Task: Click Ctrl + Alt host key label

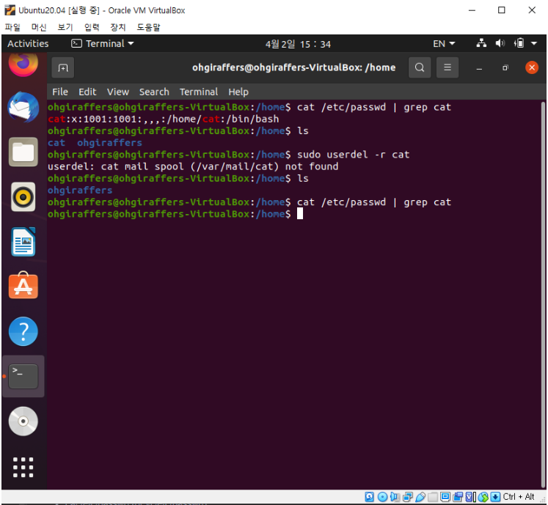Action: [519, 497]
